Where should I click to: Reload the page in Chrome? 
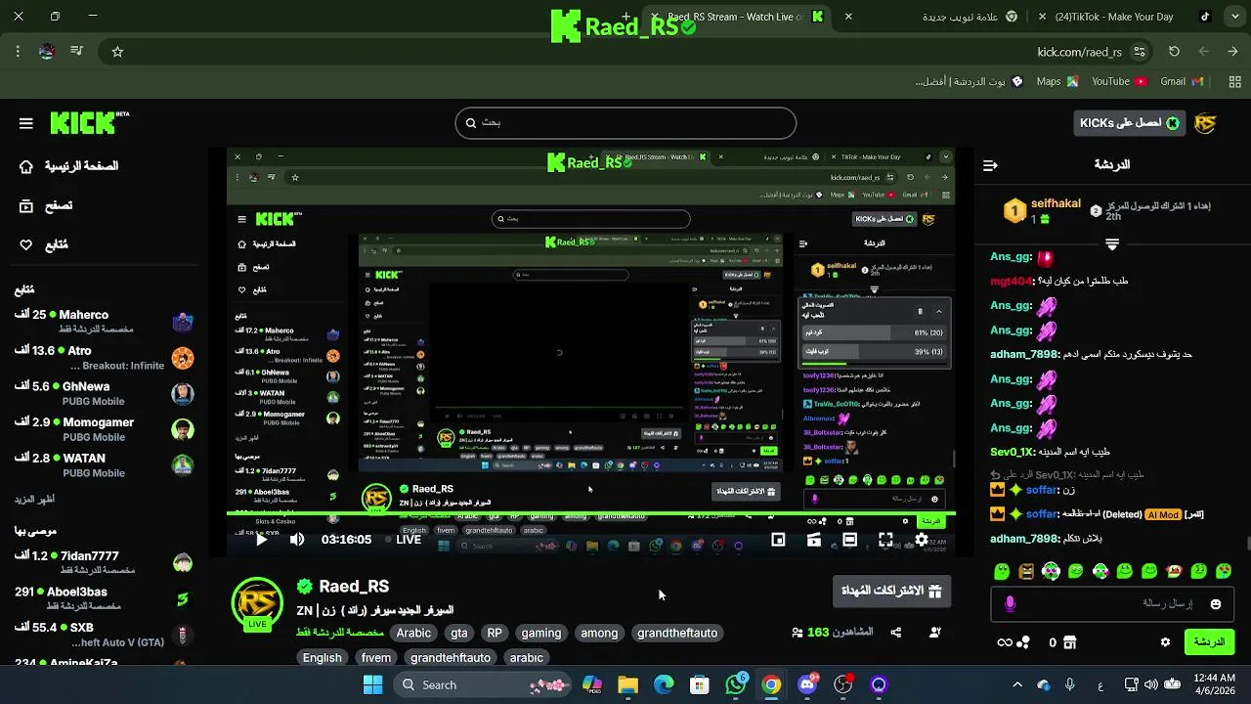[1174, 52]
